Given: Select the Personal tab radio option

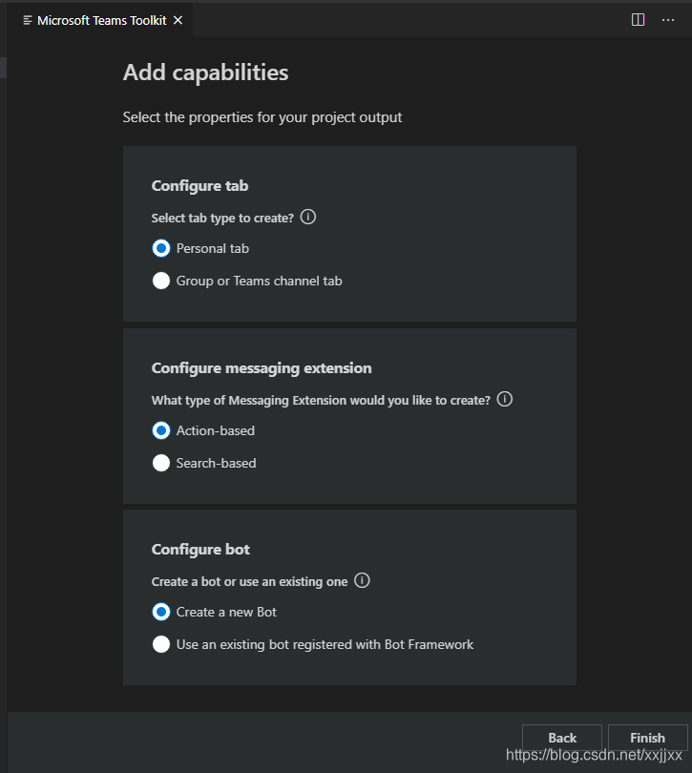Looking at the screenshot, I should click(161, 248).
